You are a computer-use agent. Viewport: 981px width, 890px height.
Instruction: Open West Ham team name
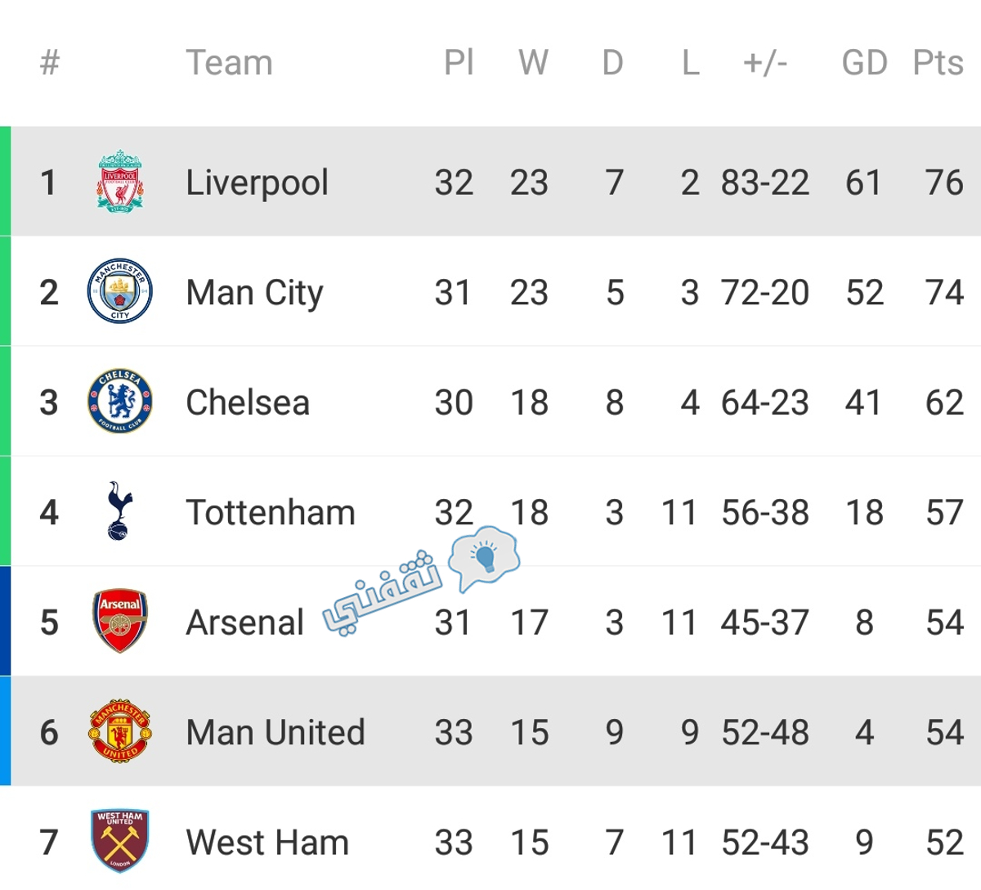coord(267,843)
